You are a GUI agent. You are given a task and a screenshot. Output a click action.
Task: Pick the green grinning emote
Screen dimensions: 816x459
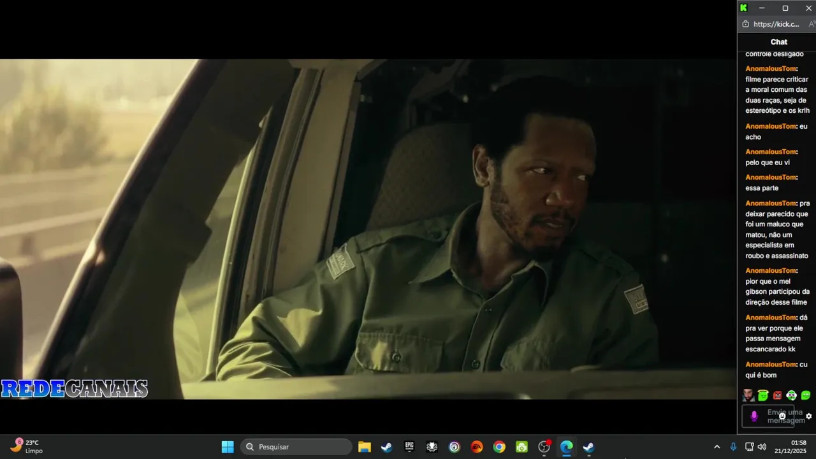click(806, 395)
